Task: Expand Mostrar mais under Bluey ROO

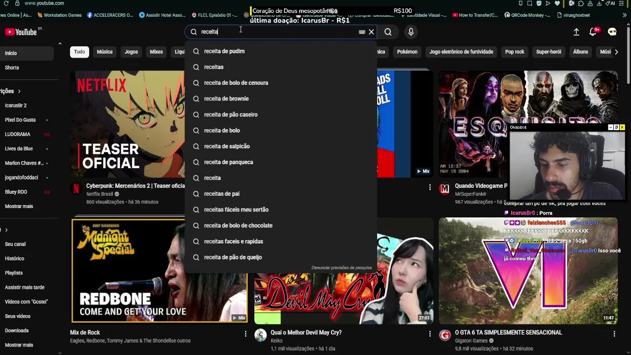Action: 19,206
